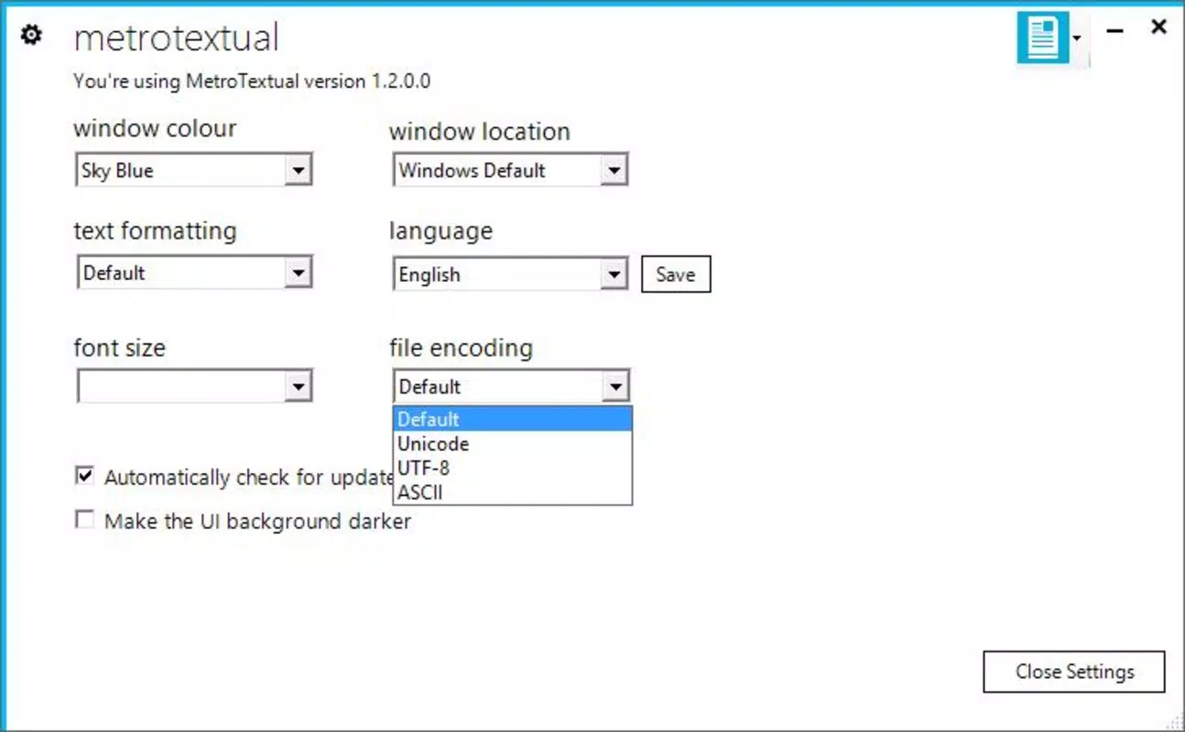Click the settings gear icon
Screen dimensions: 1185x732
(31, 36)
